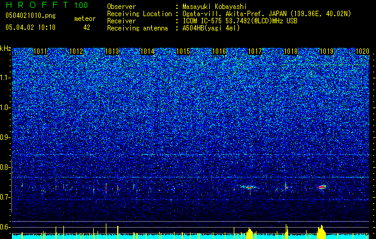This screenshot has width=376, height=239.
Task: Click the Observer label
Action: (121, 7)
